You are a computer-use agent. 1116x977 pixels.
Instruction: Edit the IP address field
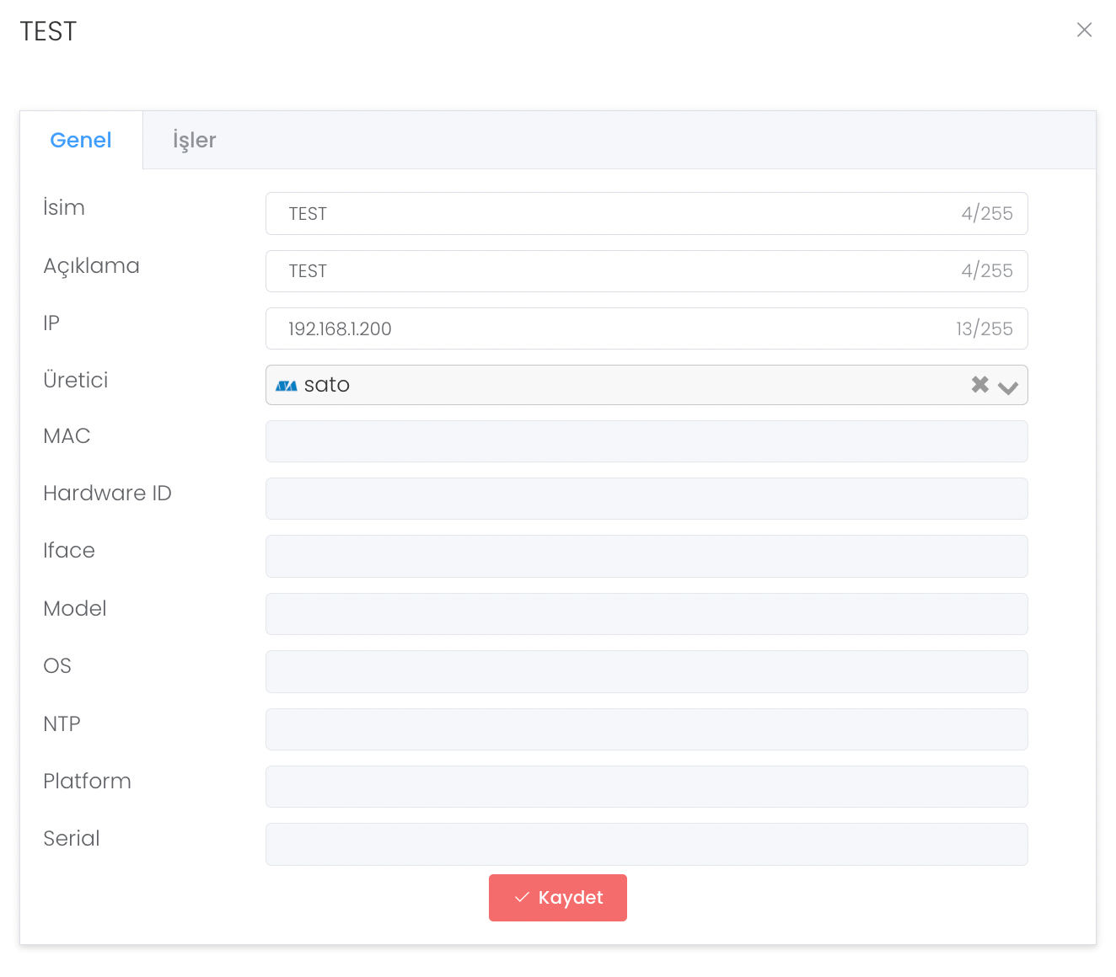point(615,328)
